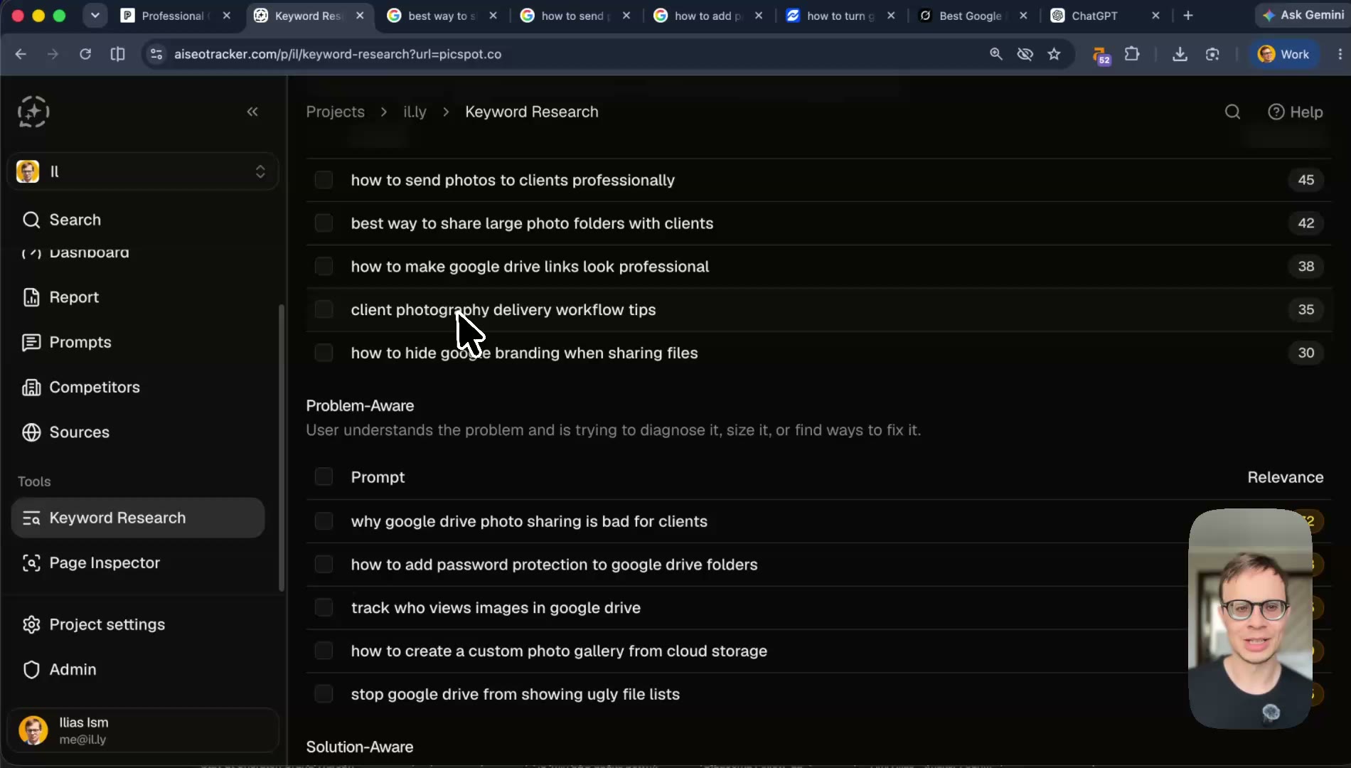The width and height of the screenshot is (1351, 768).
Task: Toggle the browser side panel icon
Action: [118, 54]
